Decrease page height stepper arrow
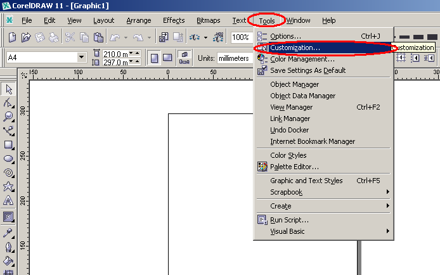 point(131,61)
